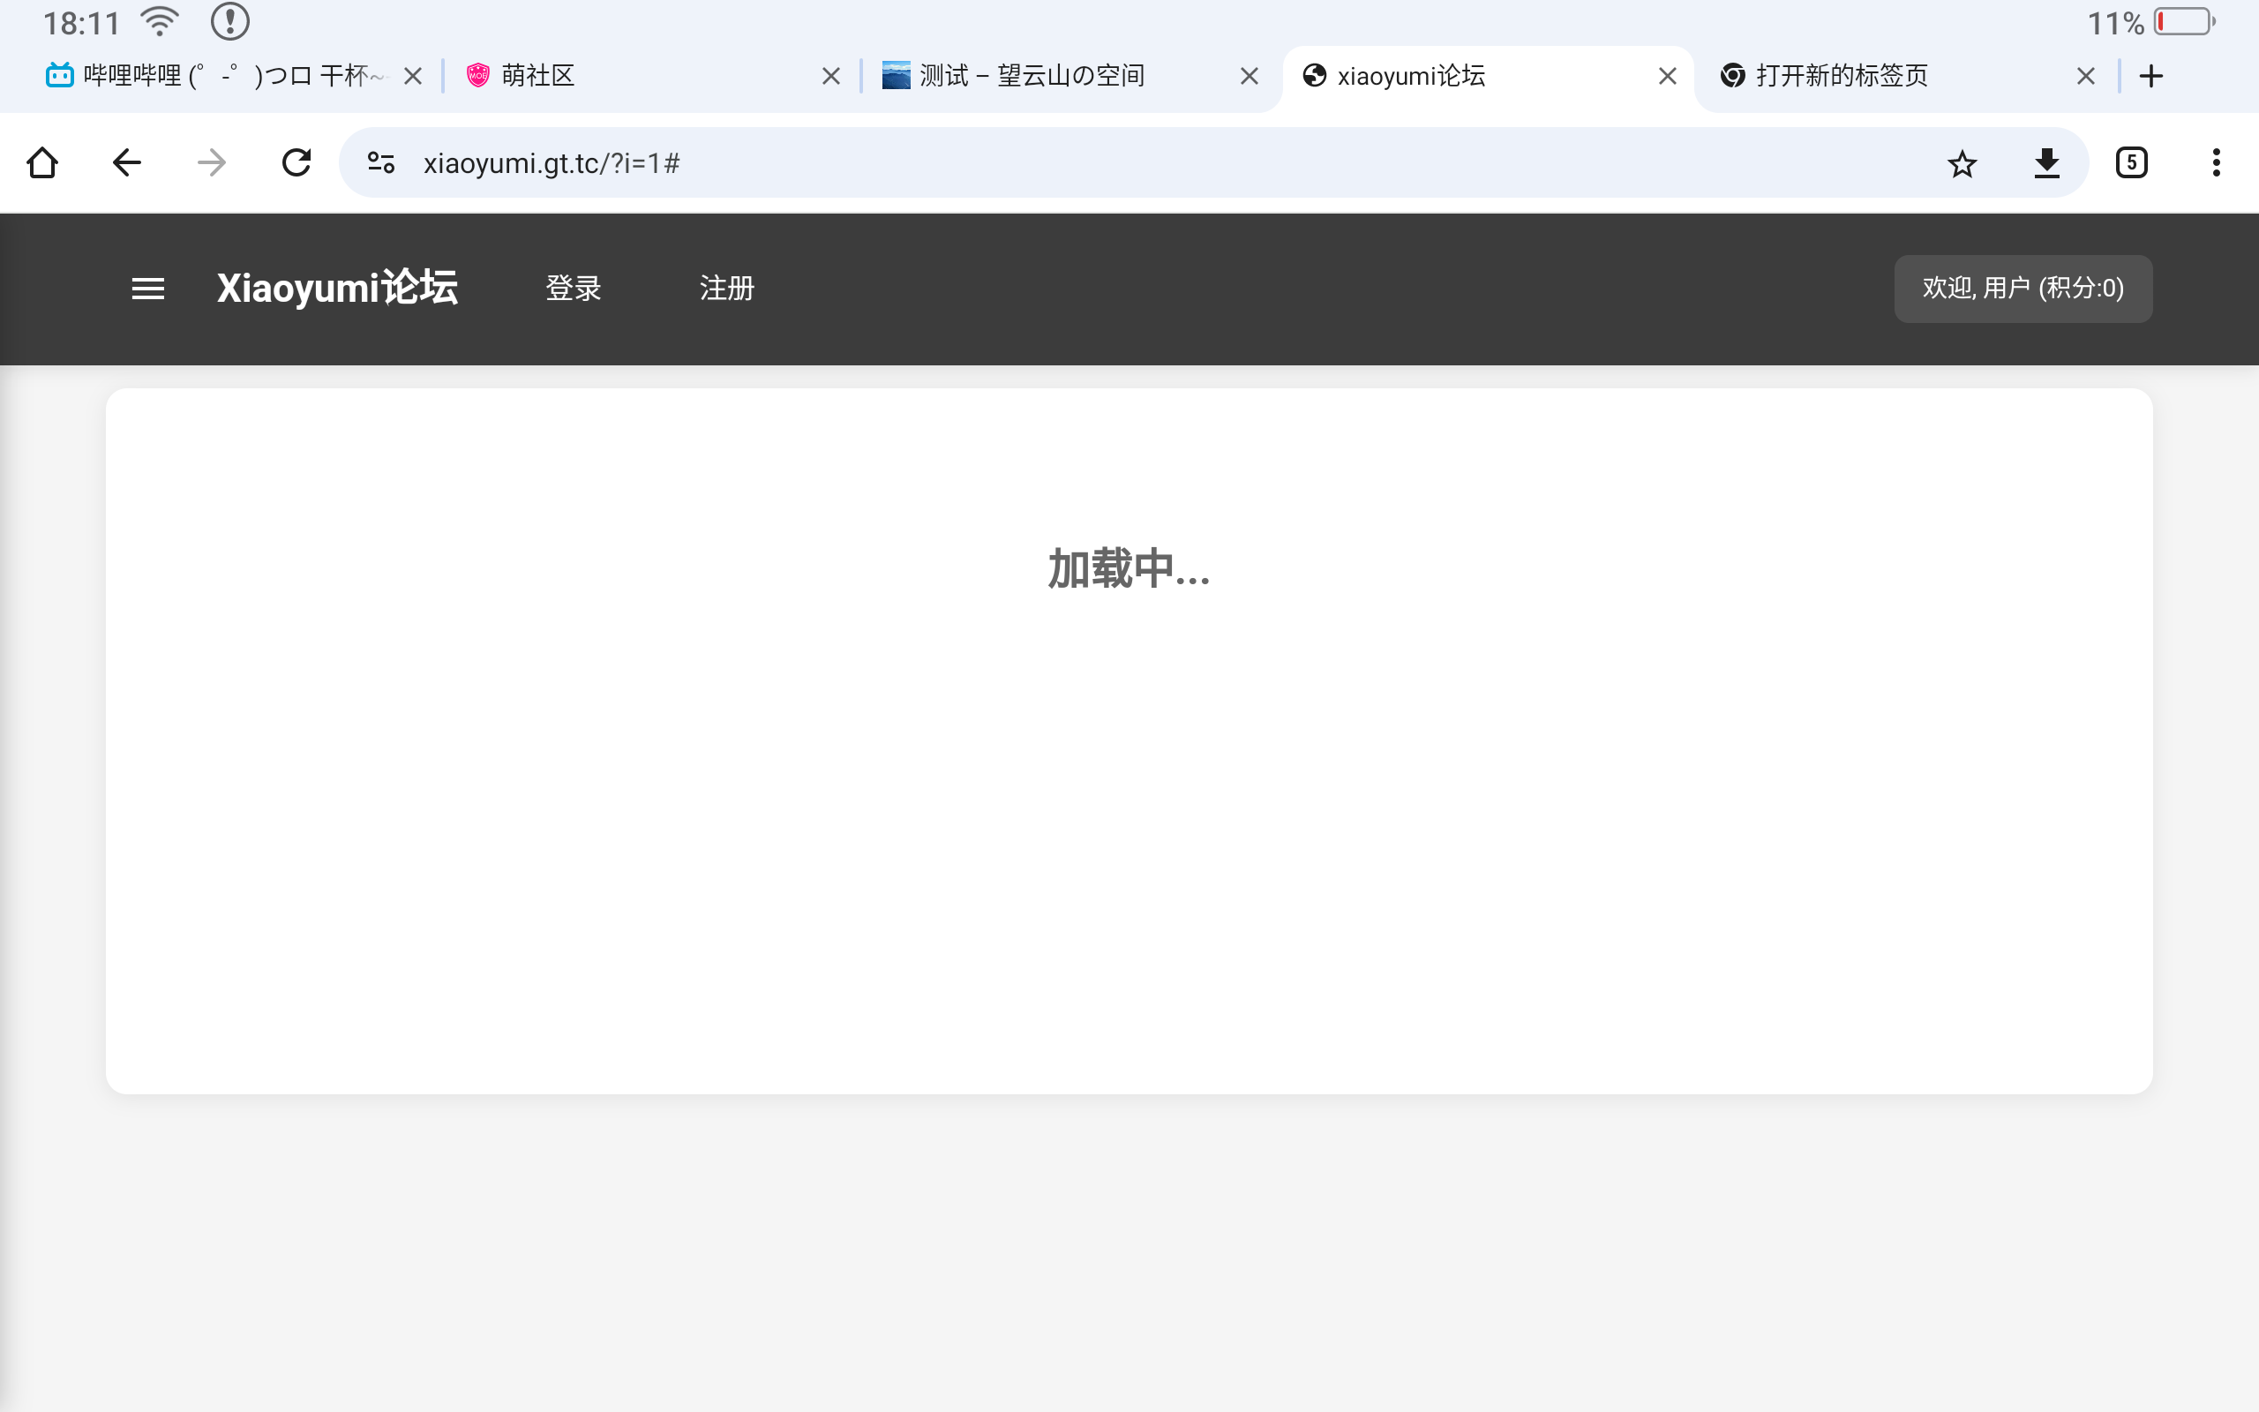Go back using the back arrow
The width and height of the screenshot is (2259, 1412).
coord(126,163)
